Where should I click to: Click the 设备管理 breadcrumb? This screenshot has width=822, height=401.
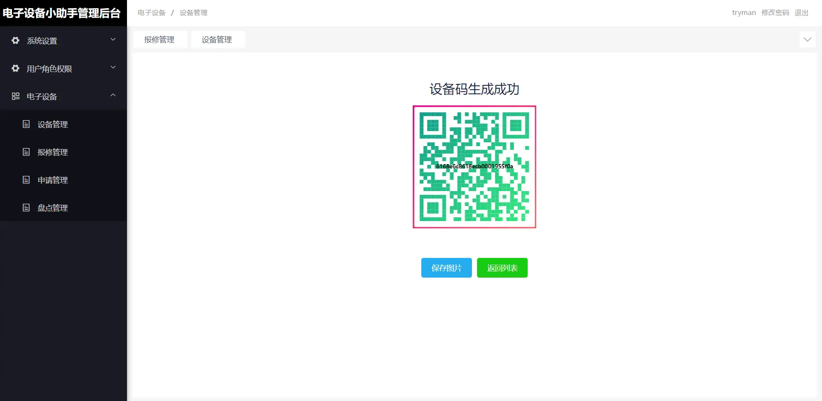point(193,13)
